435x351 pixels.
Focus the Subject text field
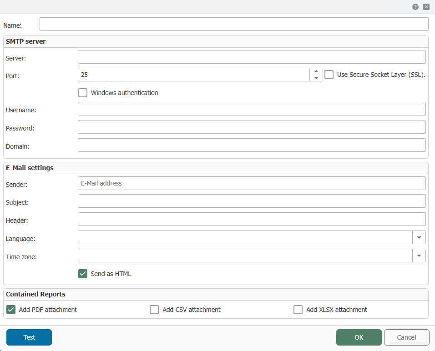[252, 201]
